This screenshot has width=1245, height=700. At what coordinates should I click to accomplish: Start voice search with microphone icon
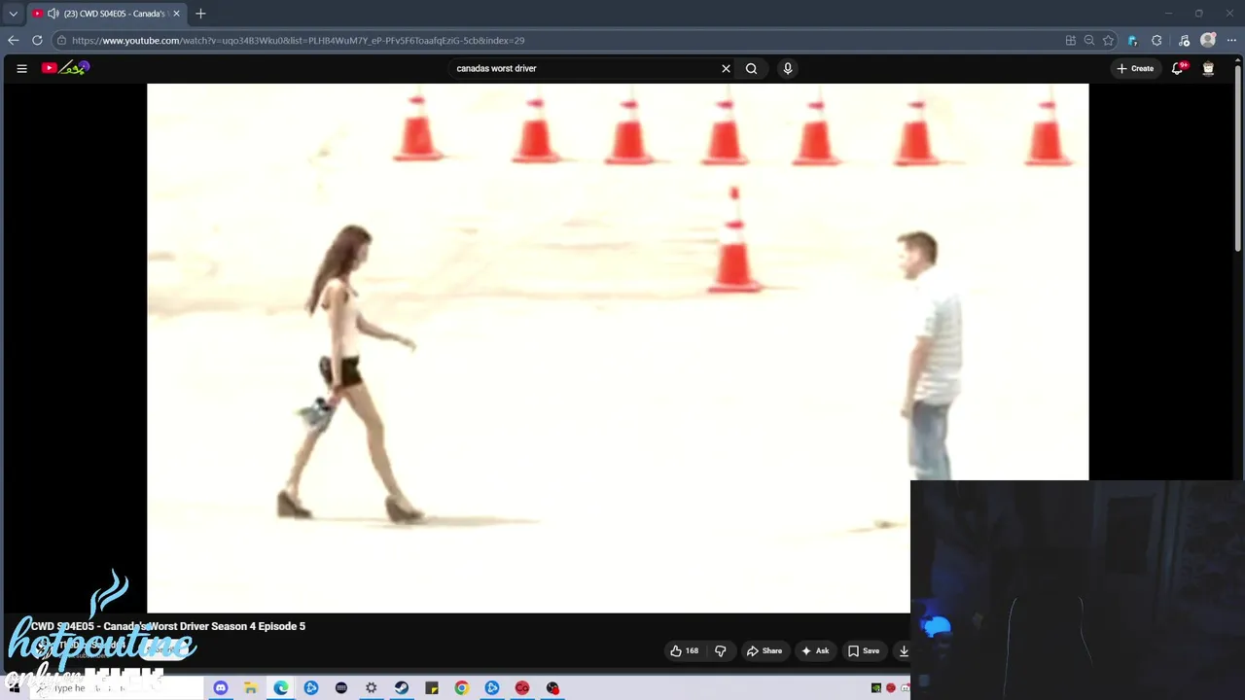click(788, 68)
